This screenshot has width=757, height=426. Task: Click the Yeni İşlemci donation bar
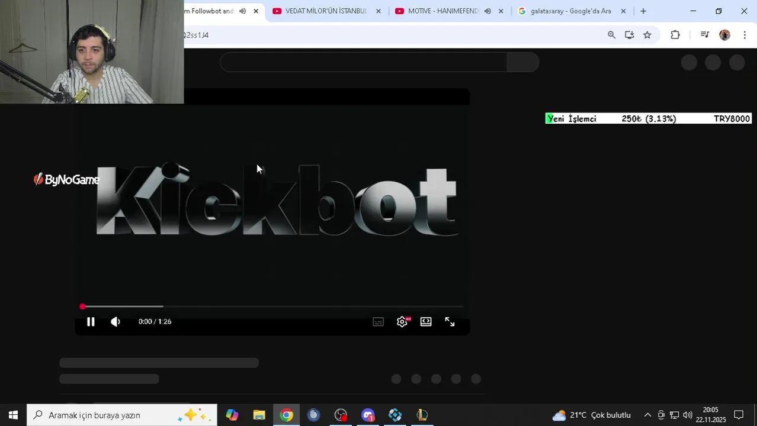pos(649,119)
